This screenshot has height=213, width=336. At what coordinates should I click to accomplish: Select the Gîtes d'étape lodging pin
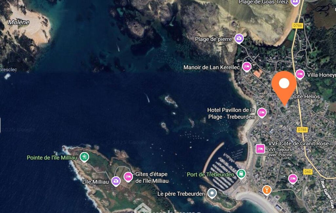click(128, 177)
